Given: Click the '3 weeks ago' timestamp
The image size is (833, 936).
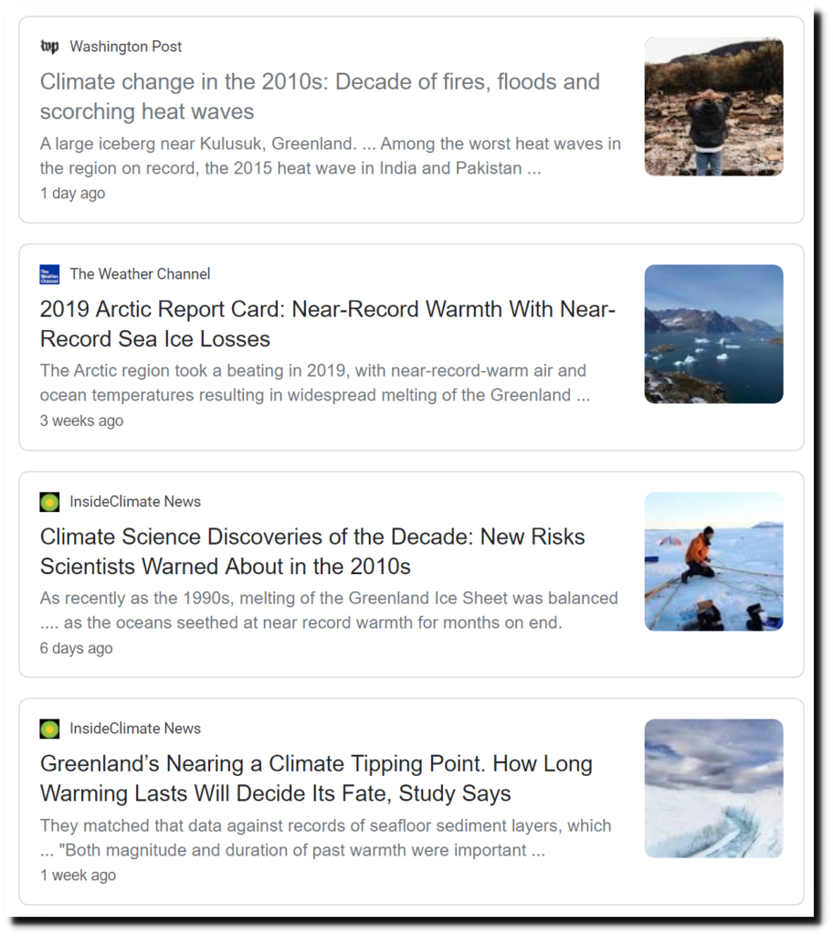Looking at the screenshot, I should point(82,420).
